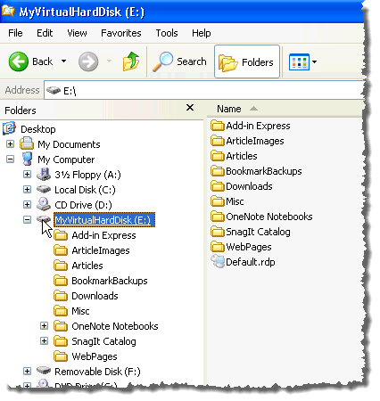Click Downloads folder icon in file list
Screen dimensions: 380x401
[218, 186]
